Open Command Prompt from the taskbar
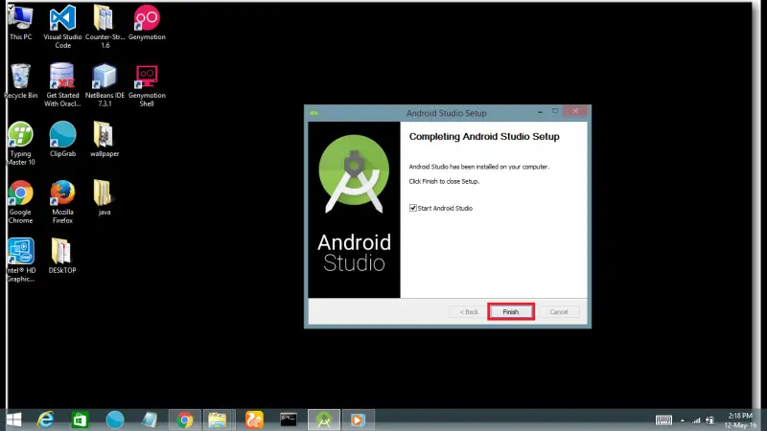Viewport: 767px width, 431px height. 289,420
